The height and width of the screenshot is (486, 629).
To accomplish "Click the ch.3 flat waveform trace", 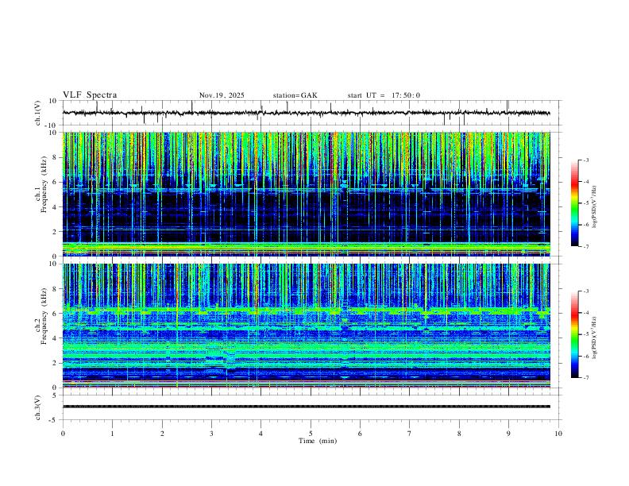I will point(307,407).
